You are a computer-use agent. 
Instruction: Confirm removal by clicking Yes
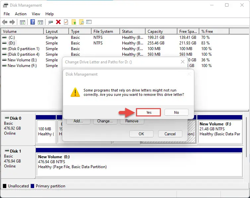[149, 112]
